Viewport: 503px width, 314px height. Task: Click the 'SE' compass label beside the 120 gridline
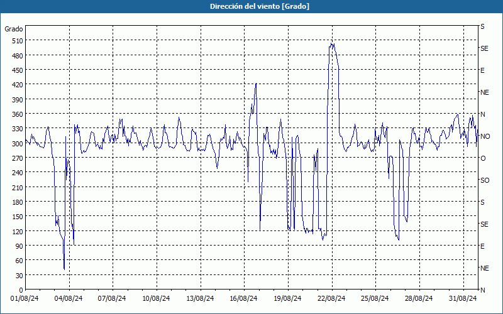484,224
